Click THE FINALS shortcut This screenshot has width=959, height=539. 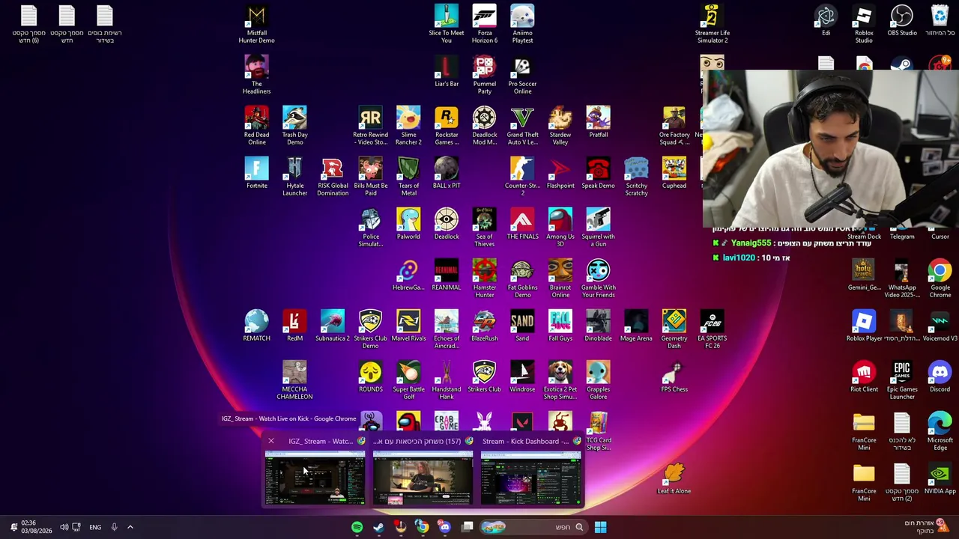tap(522, 224)
